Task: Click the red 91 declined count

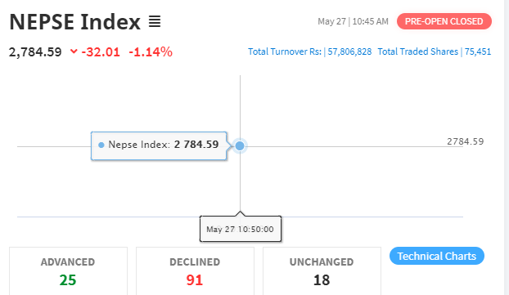Action: [195, 280]
